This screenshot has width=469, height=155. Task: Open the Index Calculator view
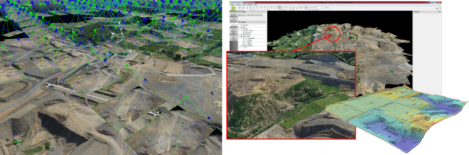(233, 38)
